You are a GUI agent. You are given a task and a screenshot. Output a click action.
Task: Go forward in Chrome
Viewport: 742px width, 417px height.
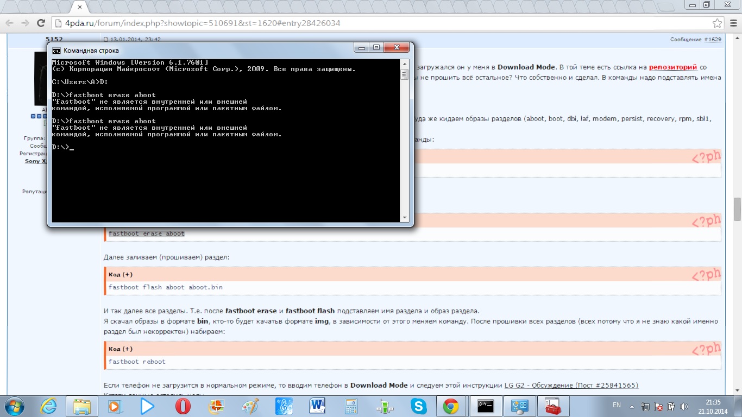25,23
